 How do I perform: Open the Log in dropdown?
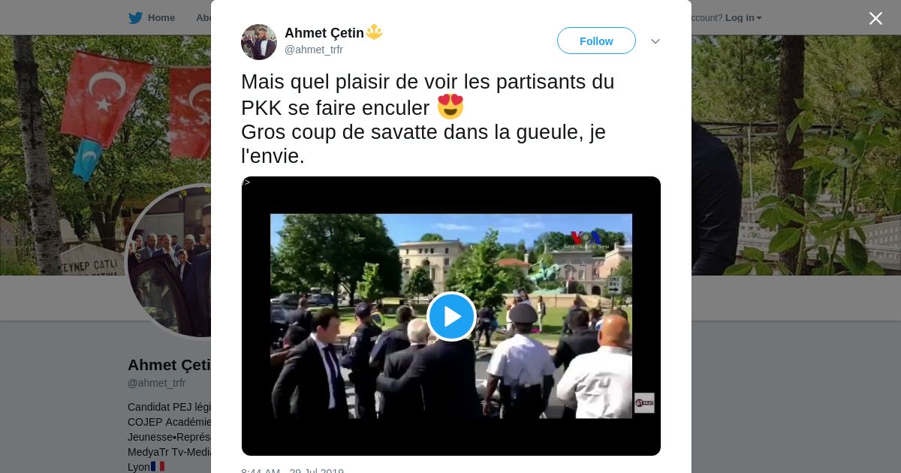743,17
